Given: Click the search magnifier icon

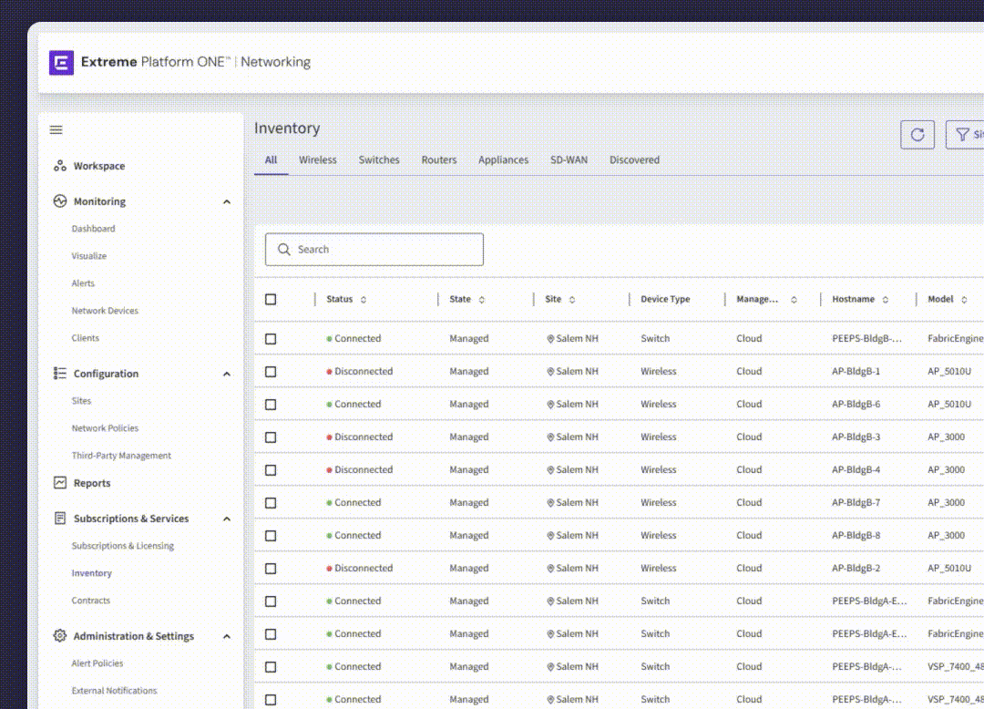Looking at the screenshot, I should (x=283, y=249).
